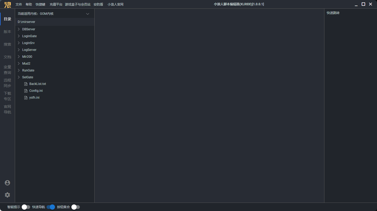Turn on the 按钮集合 toggle
Viewport: 377px width, 211px height.
pos(76,207)
